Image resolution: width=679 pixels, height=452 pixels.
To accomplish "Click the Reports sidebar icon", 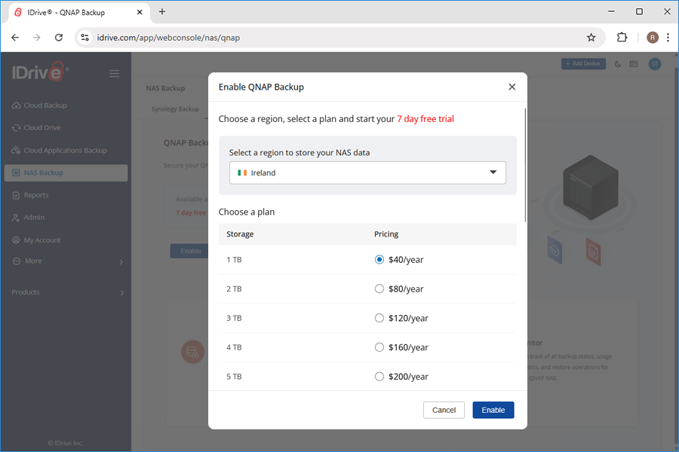I will 16,195.
